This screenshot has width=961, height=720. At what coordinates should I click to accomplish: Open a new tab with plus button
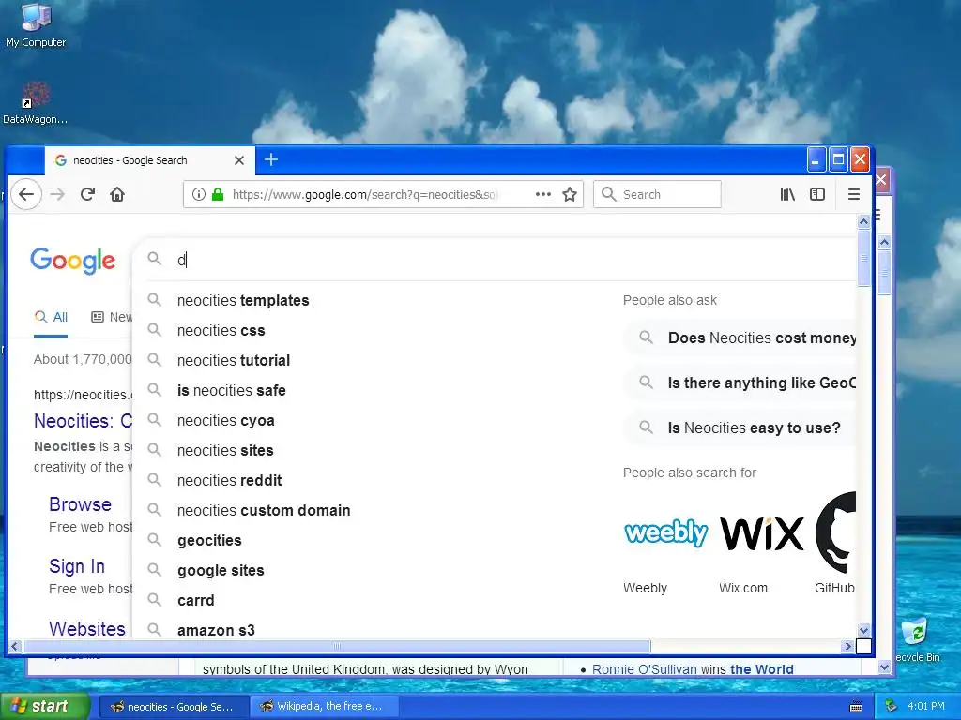coord(271,159)
